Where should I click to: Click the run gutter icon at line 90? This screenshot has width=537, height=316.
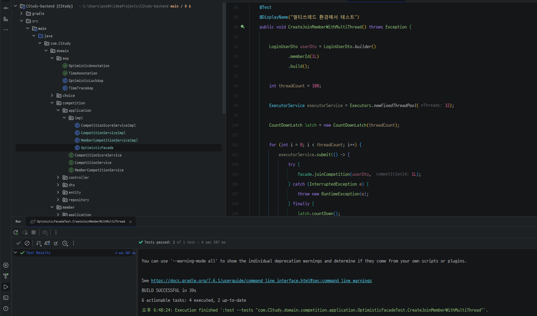[x=243, y=27]
